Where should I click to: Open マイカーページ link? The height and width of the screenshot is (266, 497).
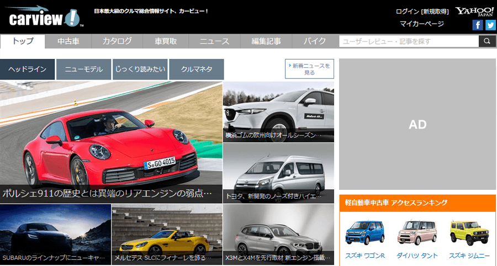422,24
